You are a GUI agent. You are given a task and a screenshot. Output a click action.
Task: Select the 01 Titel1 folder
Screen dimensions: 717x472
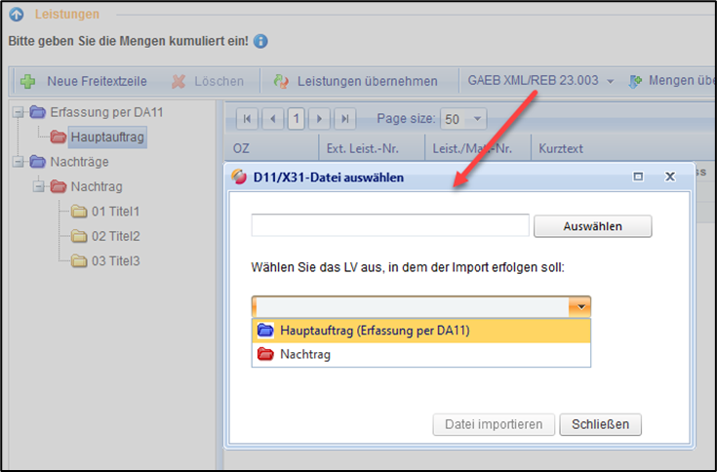pyautogui.click(x=115, y=211)
